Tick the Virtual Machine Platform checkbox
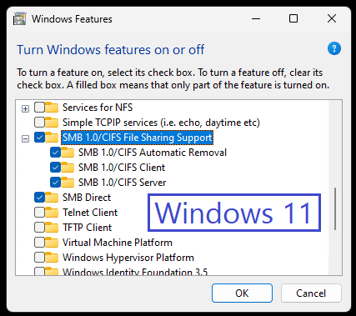 tap(39, 243)
